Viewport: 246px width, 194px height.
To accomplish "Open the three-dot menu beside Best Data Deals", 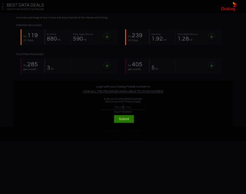I will tap(3, 7).
